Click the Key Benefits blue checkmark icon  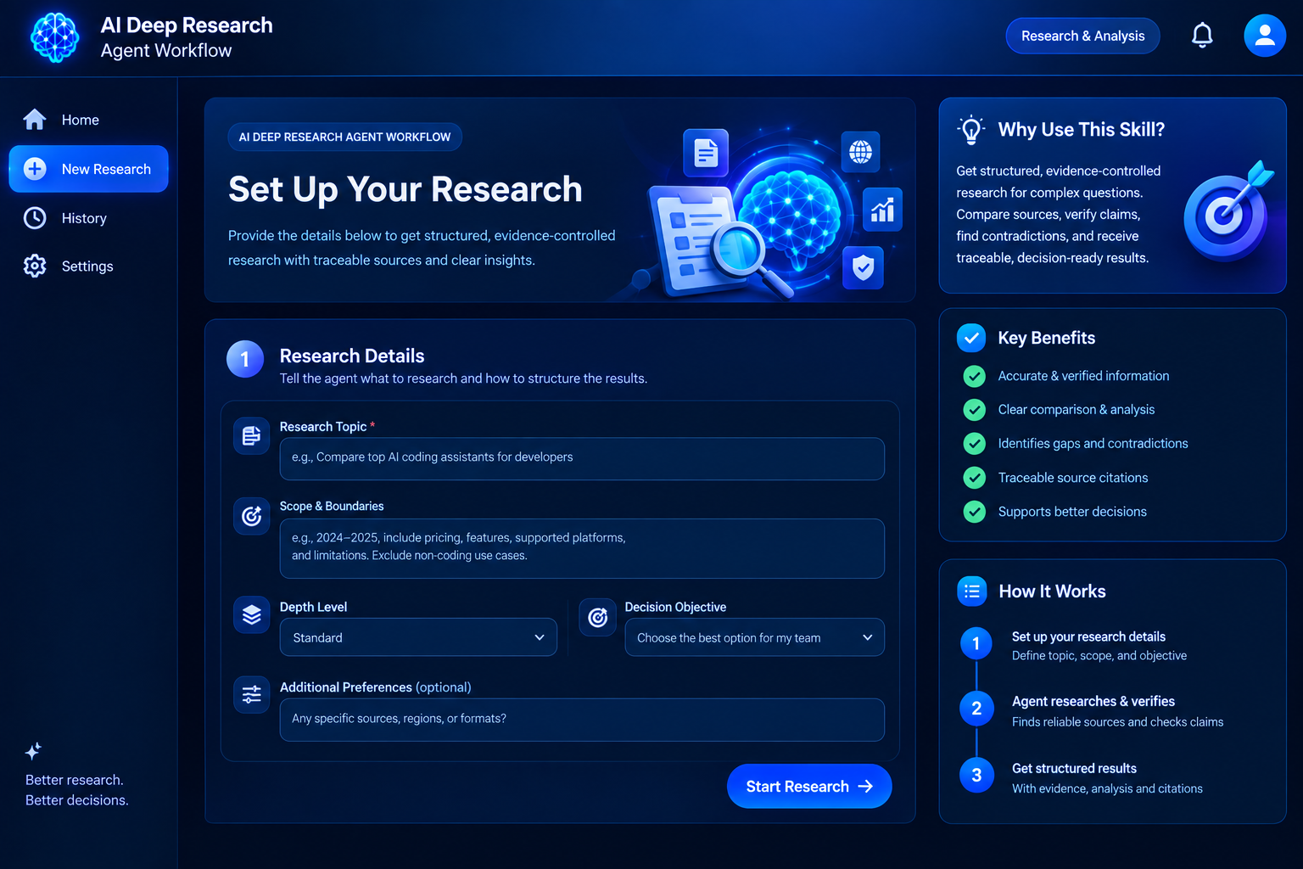971,338
